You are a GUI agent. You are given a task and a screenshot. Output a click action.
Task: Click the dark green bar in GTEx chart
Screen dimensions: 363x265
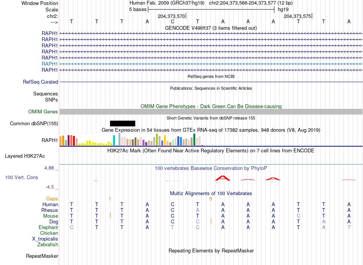(194, 139)
